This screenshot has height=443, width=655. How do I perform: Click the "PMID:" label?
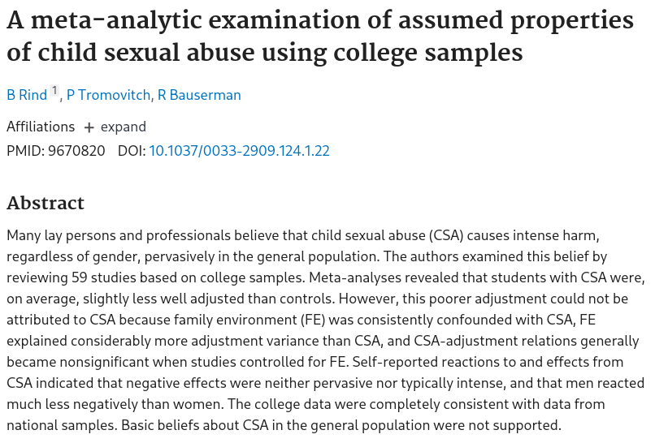(25, 151)
